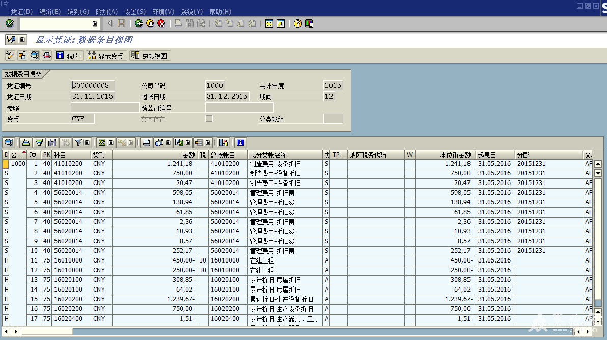Open the yellow Help question mark icon
The image size is (607, 340).
tap(298, 23)
